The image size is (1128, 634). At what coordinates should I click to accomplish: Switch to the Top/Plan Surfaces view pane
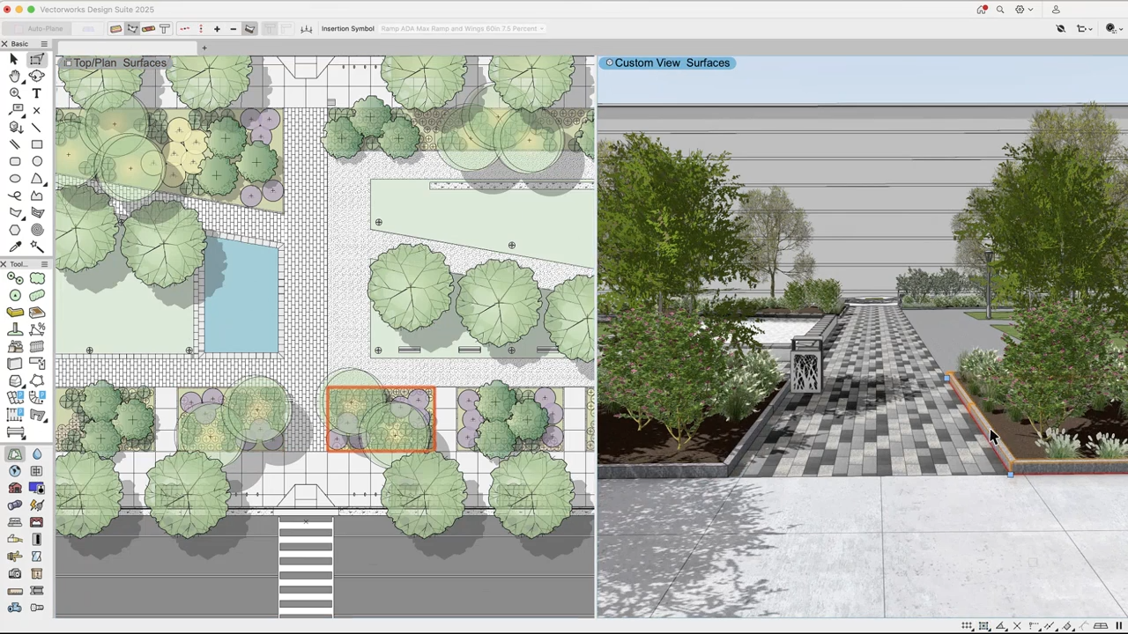click(119, 63)
